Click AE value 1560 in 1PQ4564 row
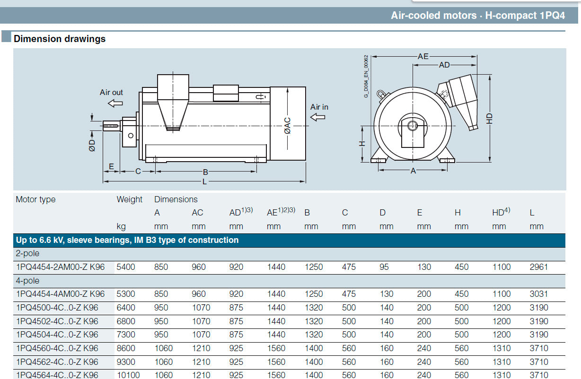581x379 pixels. (x=276, y=375)
